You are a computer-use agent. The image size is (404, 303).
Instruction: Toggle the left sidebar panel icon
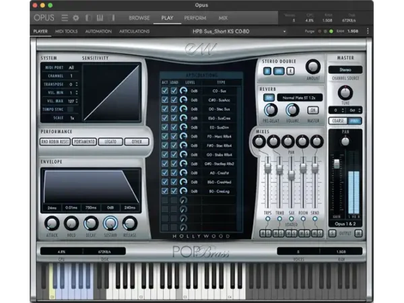pyautogui.click(x=88, y=18)
